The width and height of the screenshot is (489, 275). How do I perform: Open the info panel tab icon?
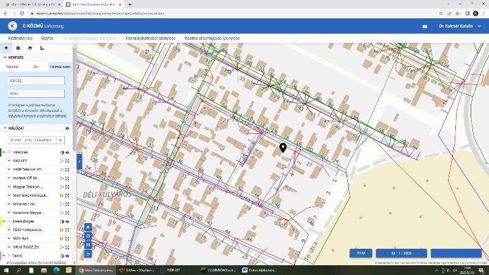tap(18, 48)
